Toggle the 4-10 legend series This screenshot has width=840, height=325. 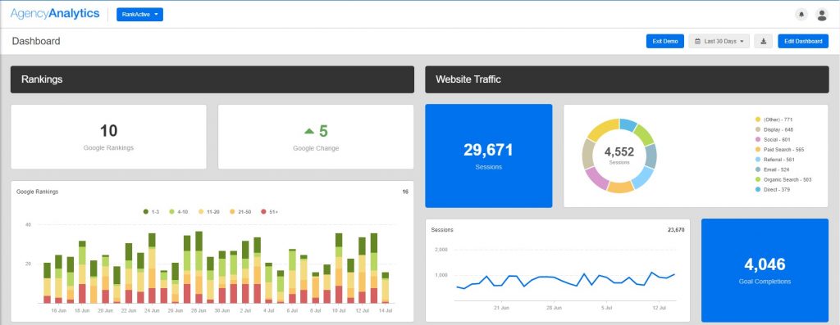178,212
